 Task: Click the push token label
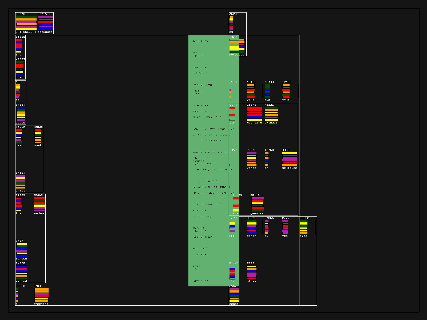tap(19, 77)
